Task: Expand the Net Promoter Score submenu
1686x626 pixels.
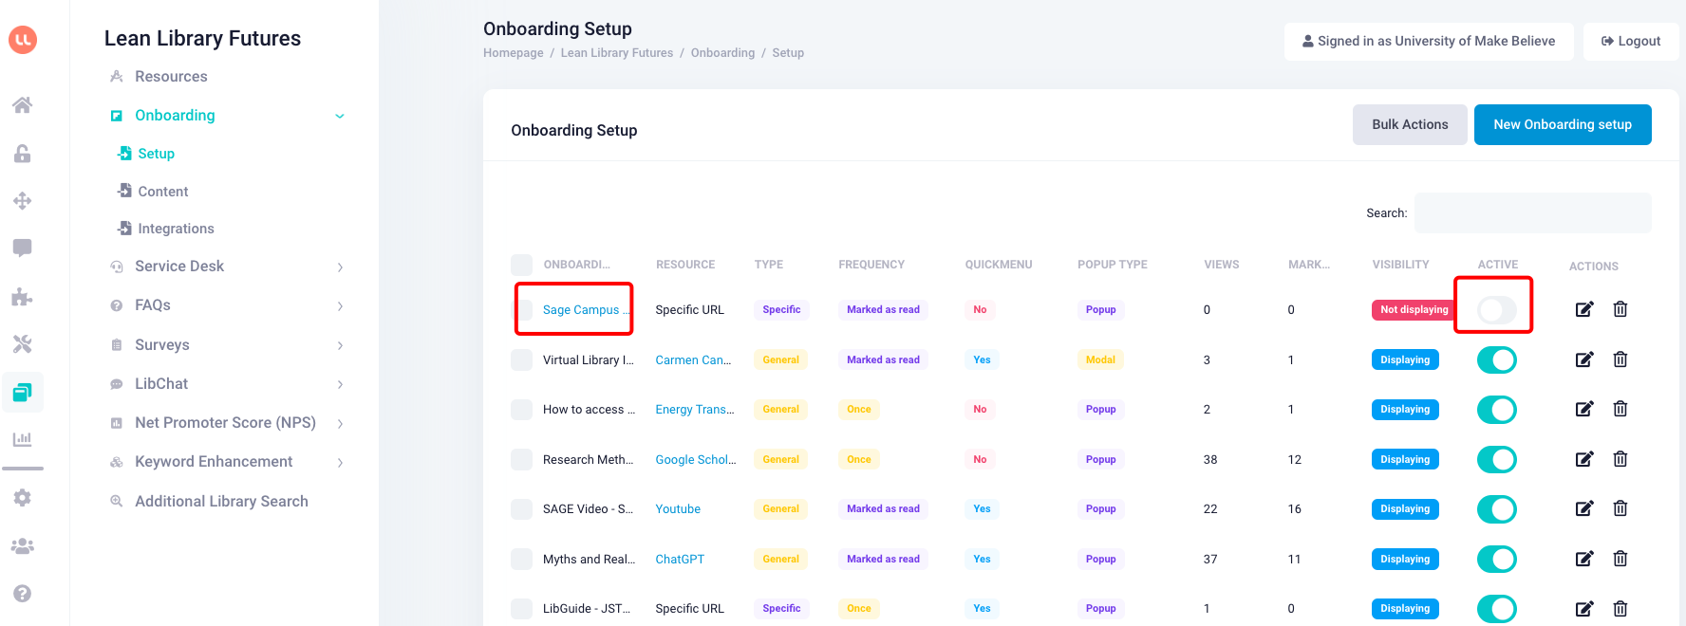Action: 340,424
